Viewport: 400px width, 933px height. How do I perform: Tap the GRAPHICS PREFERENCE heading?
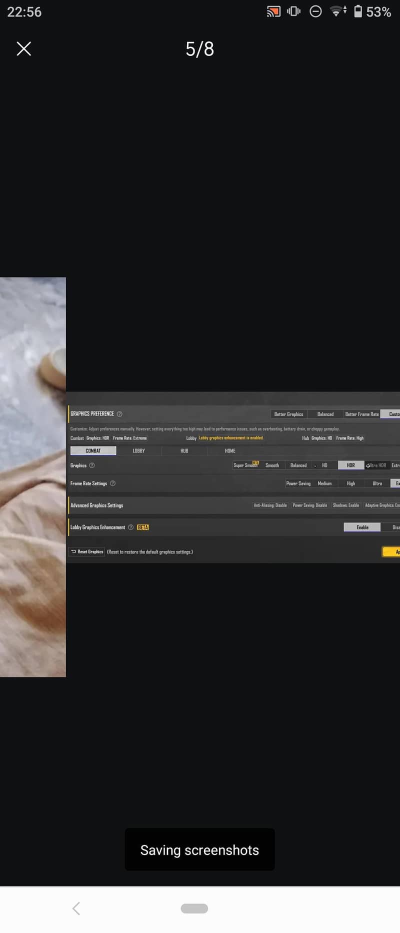tap(92, 414)
